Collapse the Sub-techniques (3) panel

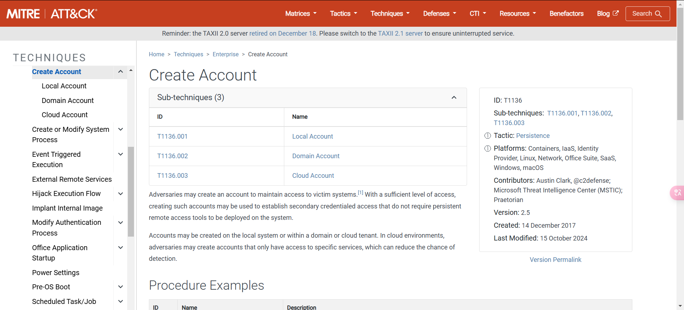[454, 98]
